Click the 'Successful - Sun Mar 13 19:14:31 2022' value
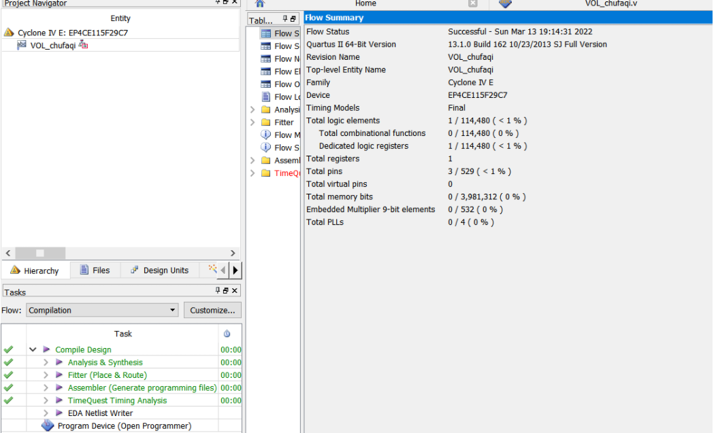Image resolution: width=718 pixels, height=433 pixels. pyautogui.click(x=520, y=31)
